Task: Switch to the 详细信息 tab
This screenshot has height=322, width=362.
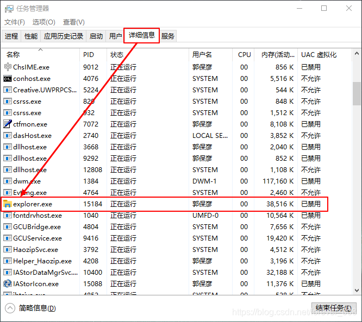Action: tap(142, 35)
